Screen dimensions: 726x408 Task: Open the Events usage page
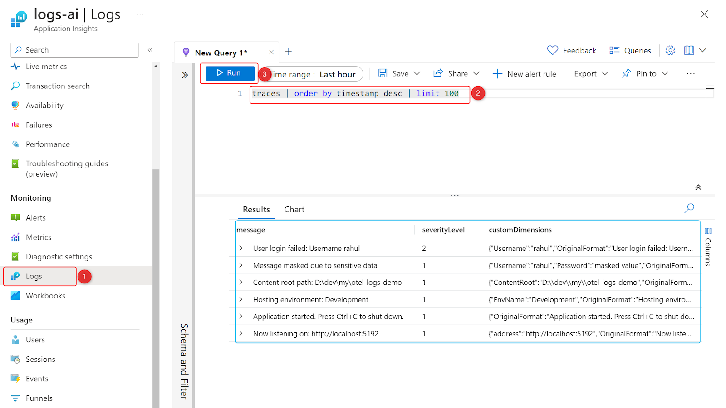point(37,379)
